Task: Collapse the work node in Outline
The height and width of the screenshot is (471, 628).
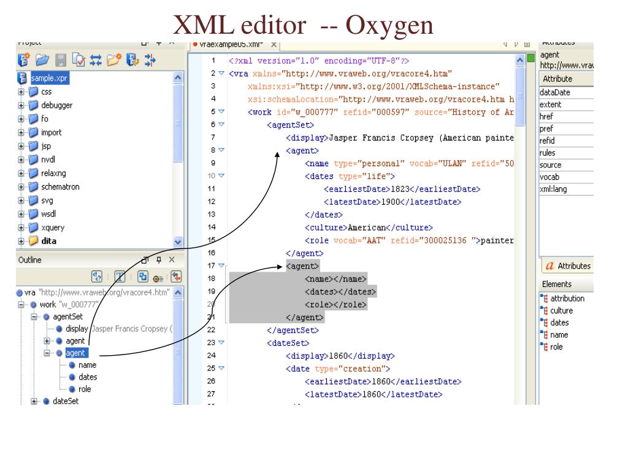Action: point(21,305)
